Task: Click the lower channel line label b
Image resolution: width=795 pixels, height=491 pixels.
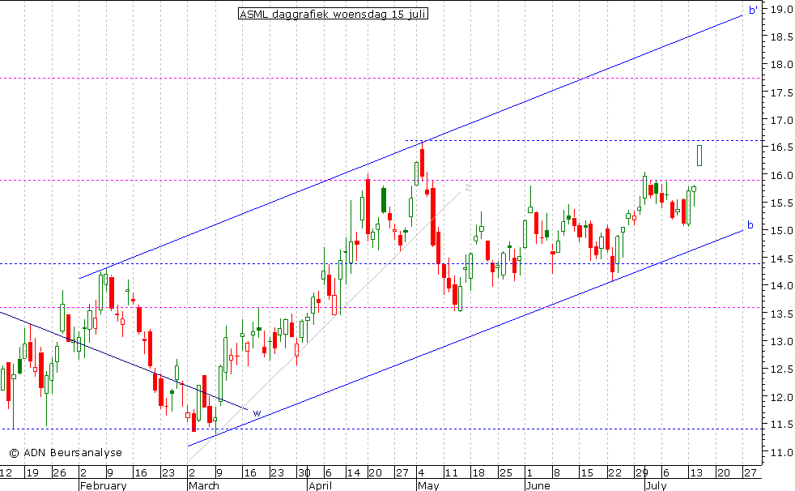Action: tap(750, 224)
